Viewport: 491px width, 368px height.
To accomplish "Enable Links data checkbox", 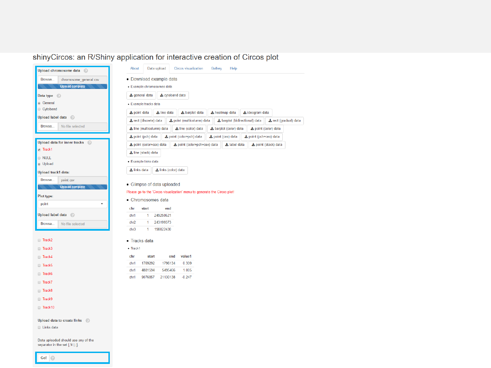I will point(39,328).
